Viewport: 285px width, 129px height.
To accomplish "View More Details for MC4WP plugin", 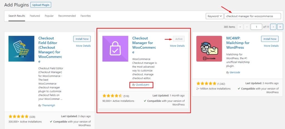I will click(271, 46).
